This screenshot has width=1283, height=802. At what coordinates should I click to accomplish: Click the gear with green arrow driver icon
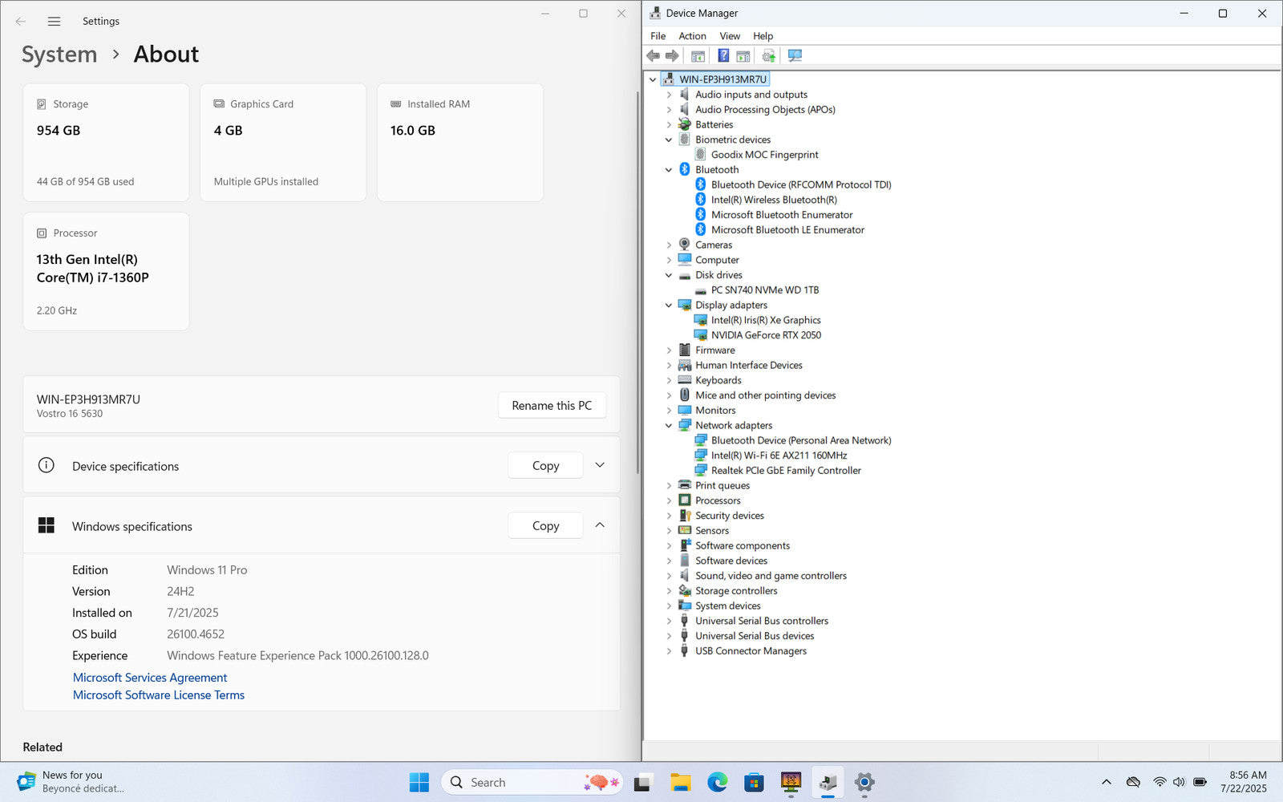click(768, 55)
